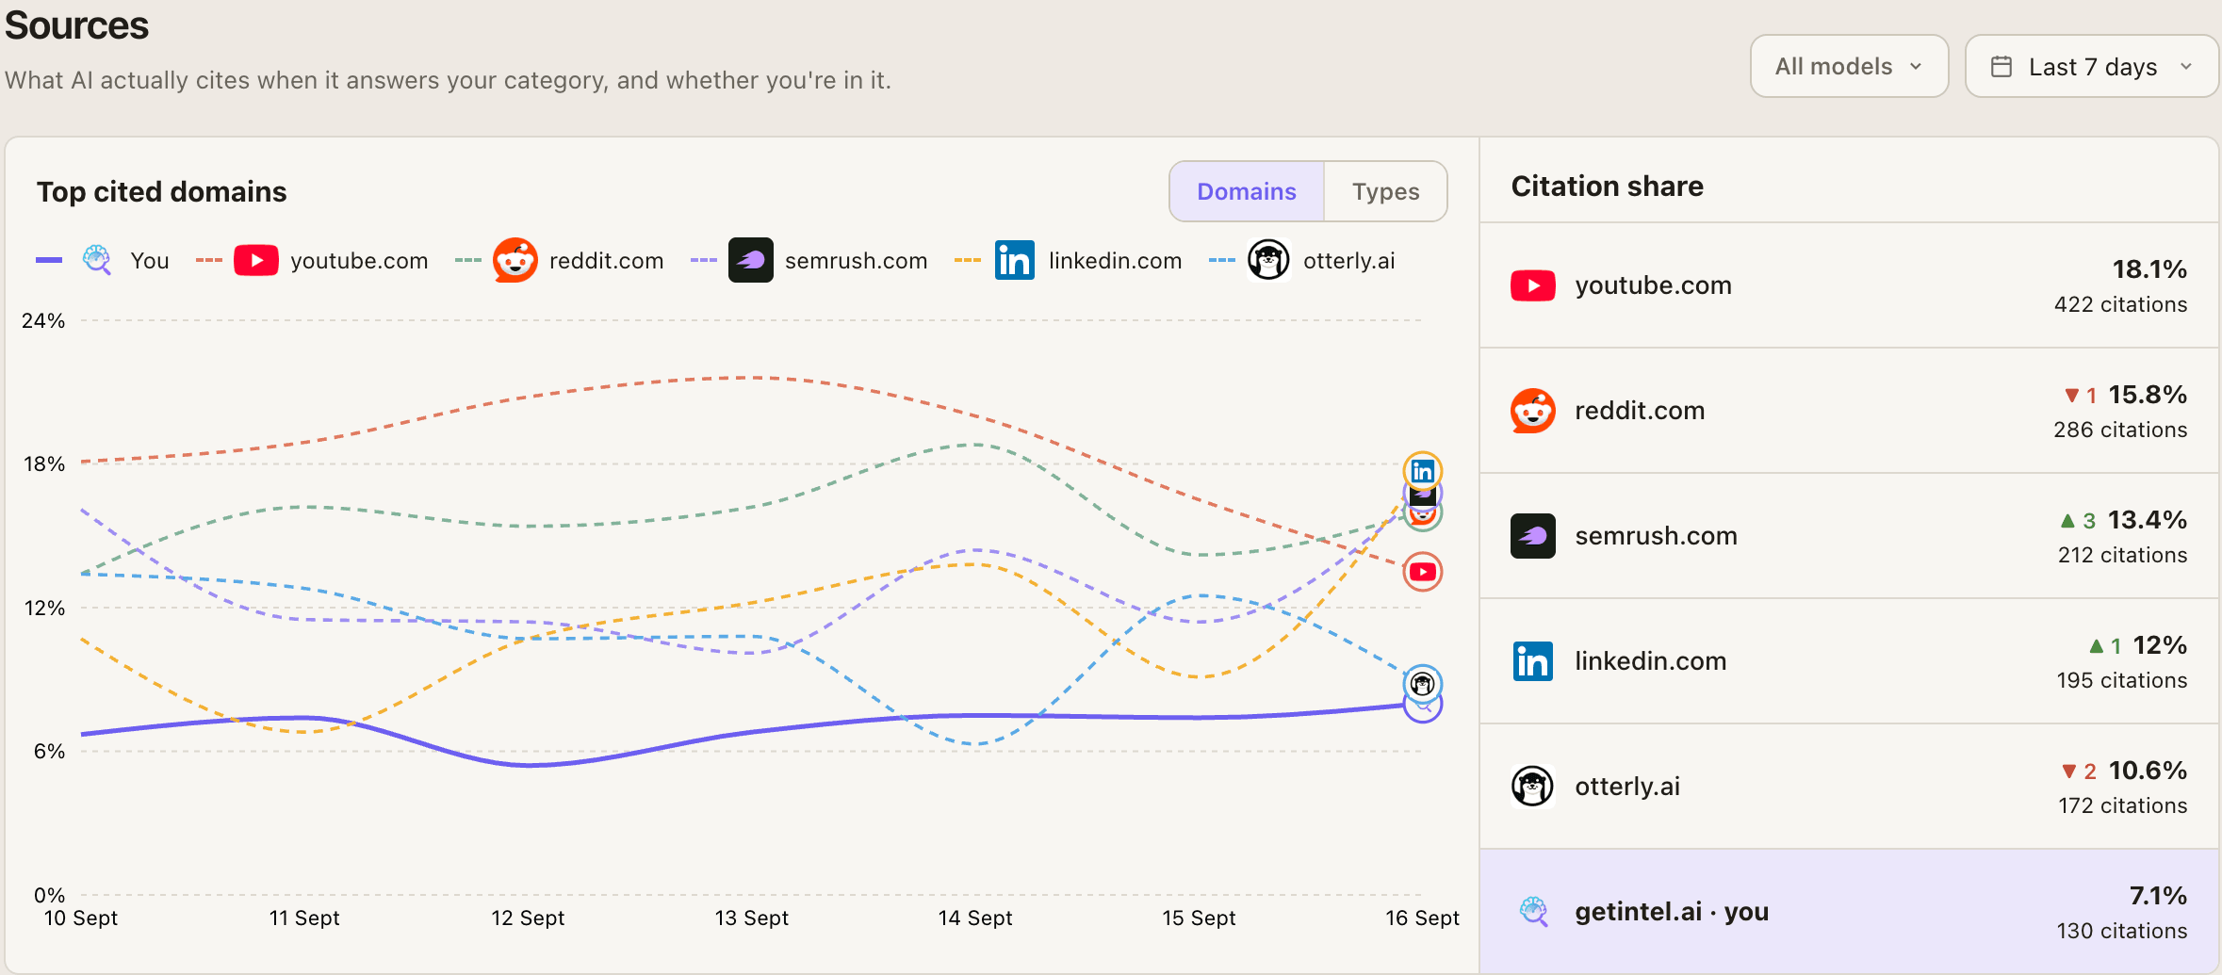Screen dimensions: 2222x975
Task: Toggle semrush.com series in the chart legend
Action: click(x=809, y=260)
